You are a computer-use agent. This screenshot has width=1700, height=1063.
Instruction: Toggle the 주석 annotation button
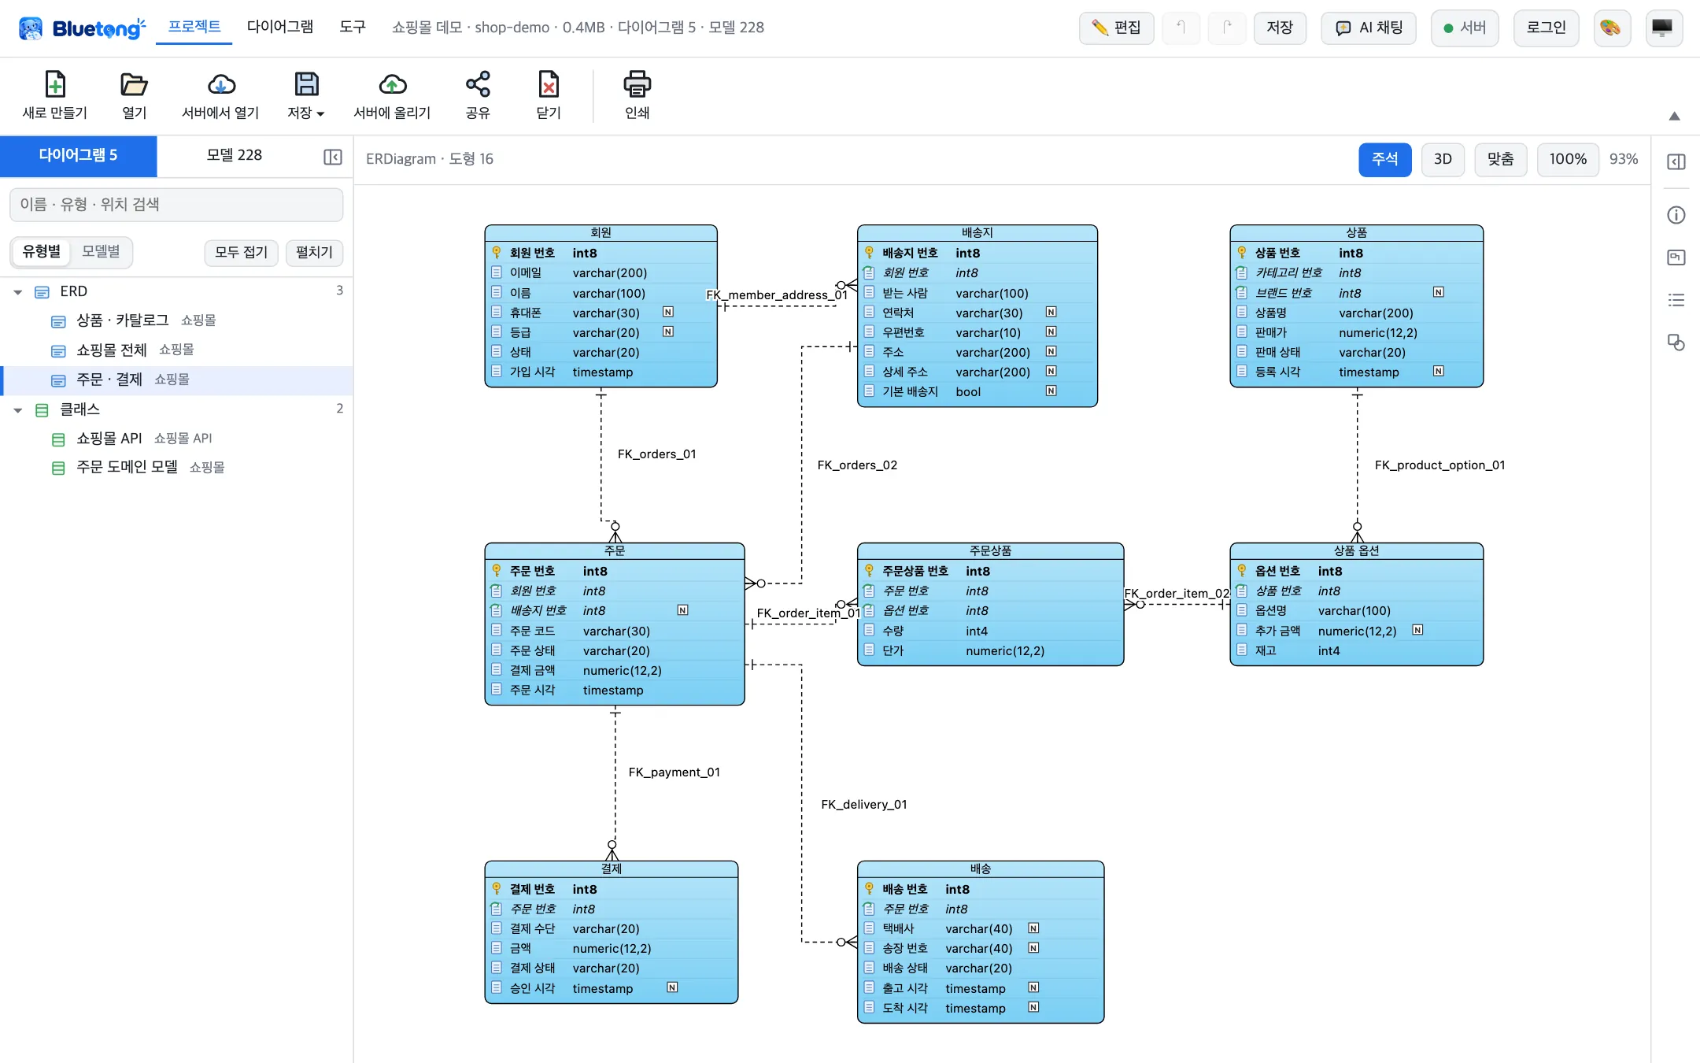(x=1384, y=159)
